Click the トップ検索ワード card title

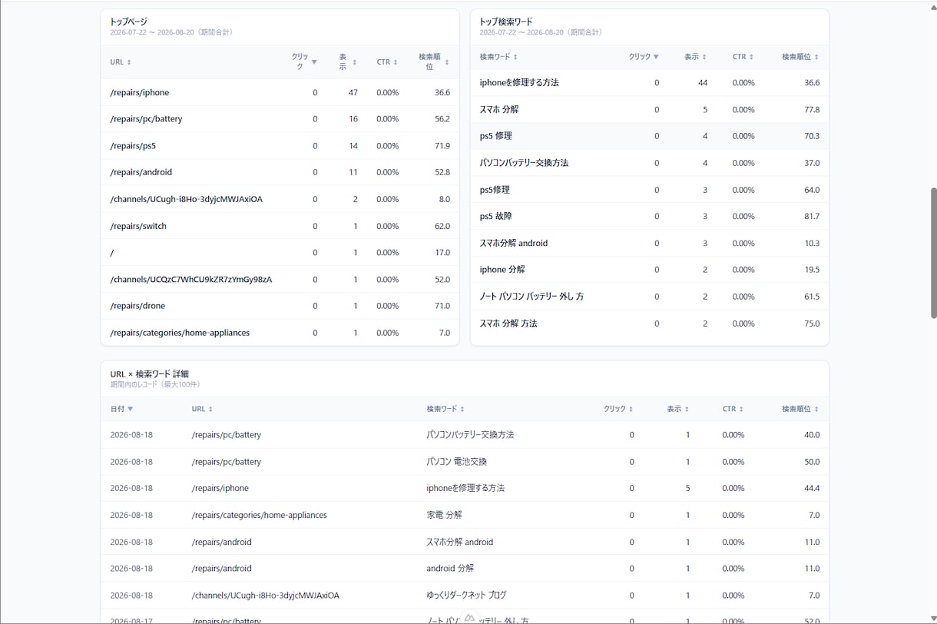tap(506, 22)
